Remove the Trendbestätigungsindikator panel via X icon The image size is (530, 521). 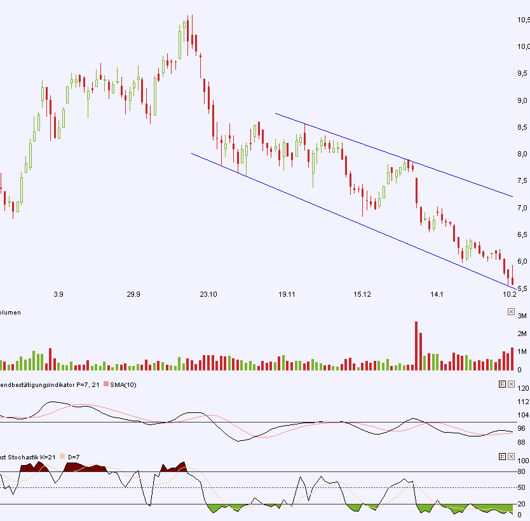pyautogui.click(x=511, y=384)
